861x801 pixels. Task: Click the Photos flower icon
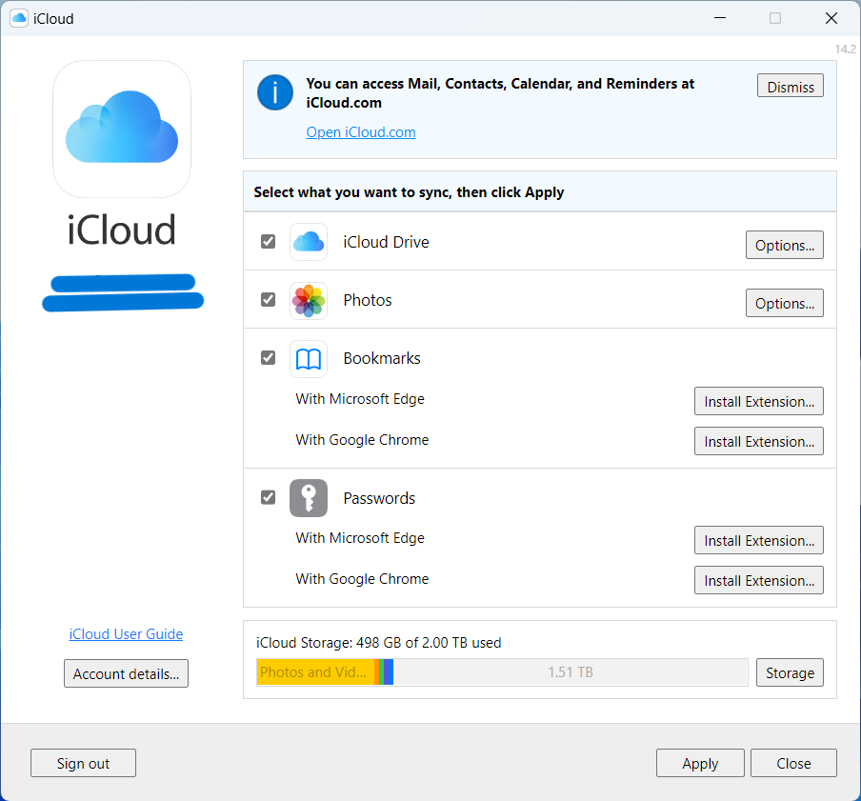click(309, 300)
